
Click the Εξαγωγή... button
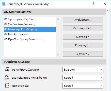(x=83, y=54)
